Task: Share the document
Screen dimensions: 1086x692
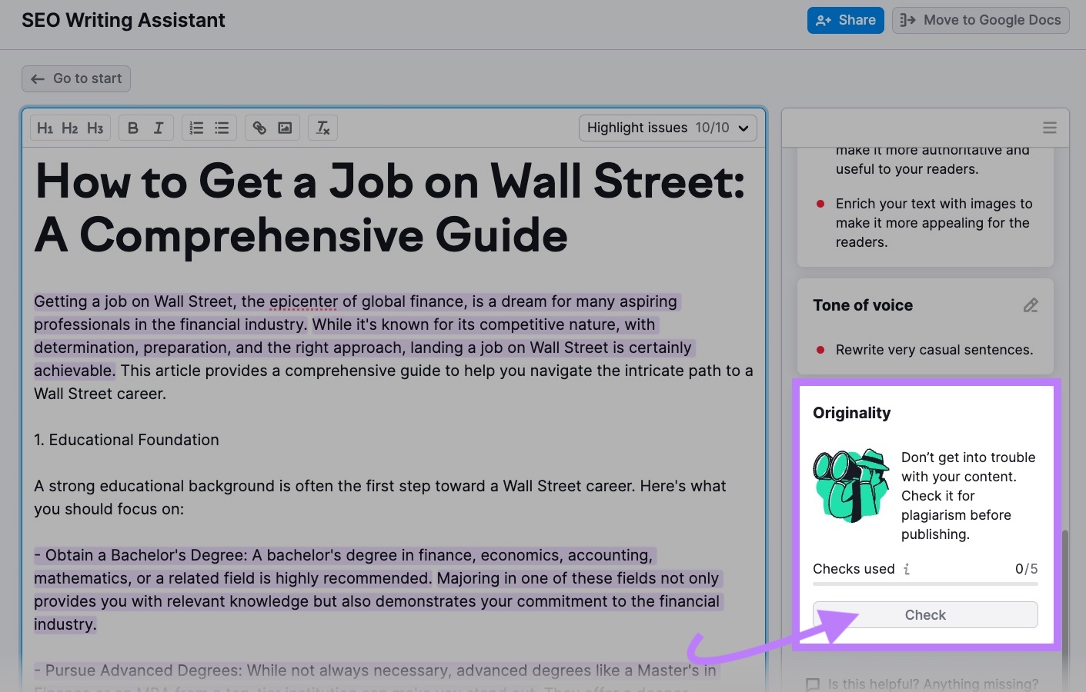Action: 845,20
